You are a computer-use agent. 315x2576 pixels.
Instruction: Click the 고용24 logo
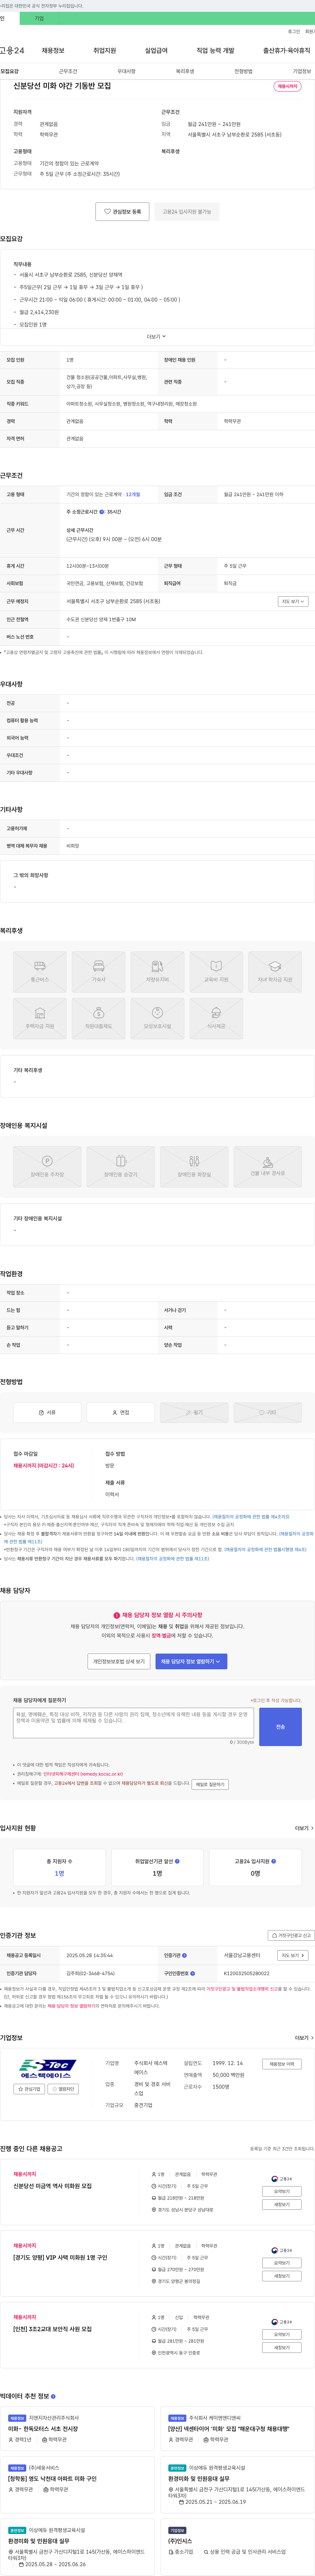(12, 50)
